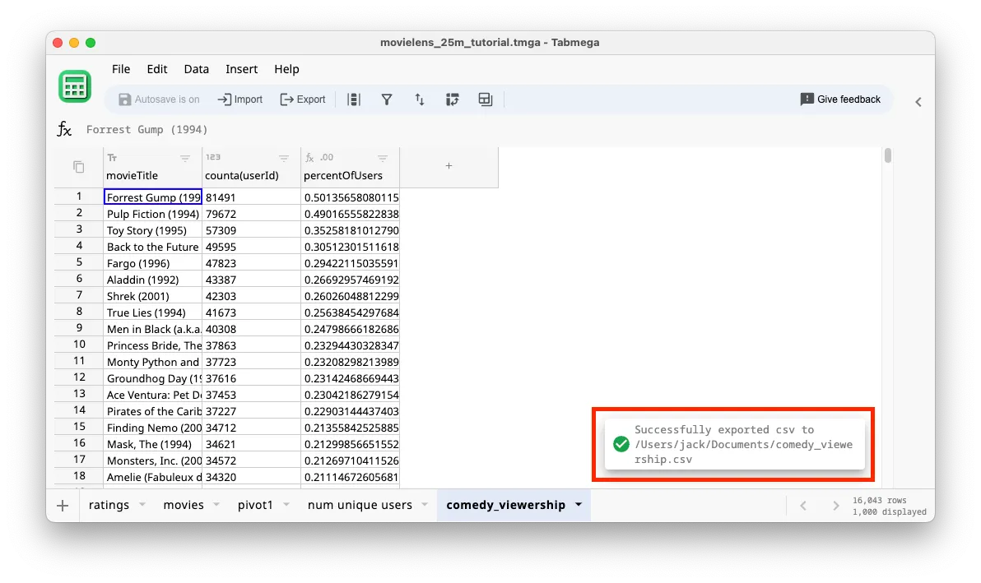The height and width of the screenshot is (583, 981).
Task: Click the filter toggle on the percentOfUsers column
Action: (383, 158)
